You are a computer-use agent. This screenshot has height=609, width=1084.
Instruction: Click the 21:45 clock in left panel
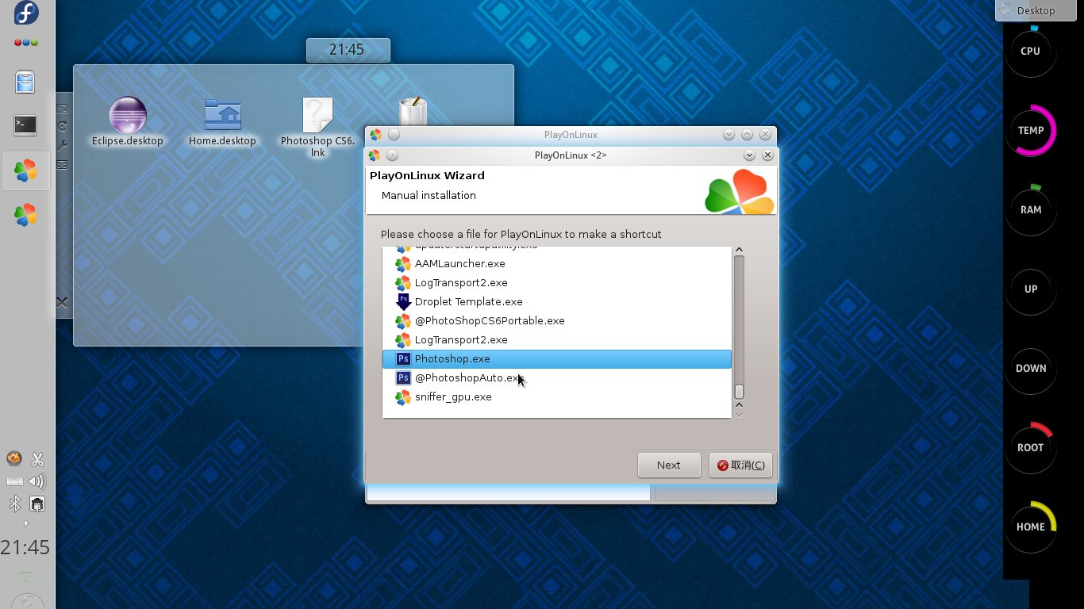[25, 547]
